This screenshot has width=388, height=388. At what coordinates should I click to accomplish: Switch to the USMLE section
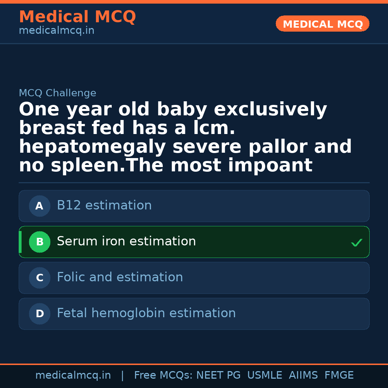coord(265,375)
